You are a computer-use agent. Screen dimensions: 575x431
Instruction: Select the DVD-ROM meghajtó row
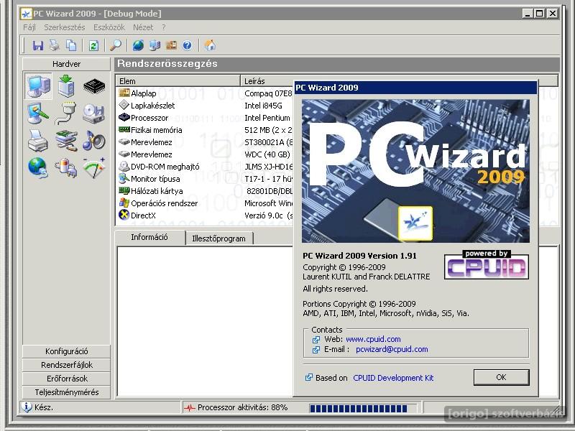tap(205, 167)
